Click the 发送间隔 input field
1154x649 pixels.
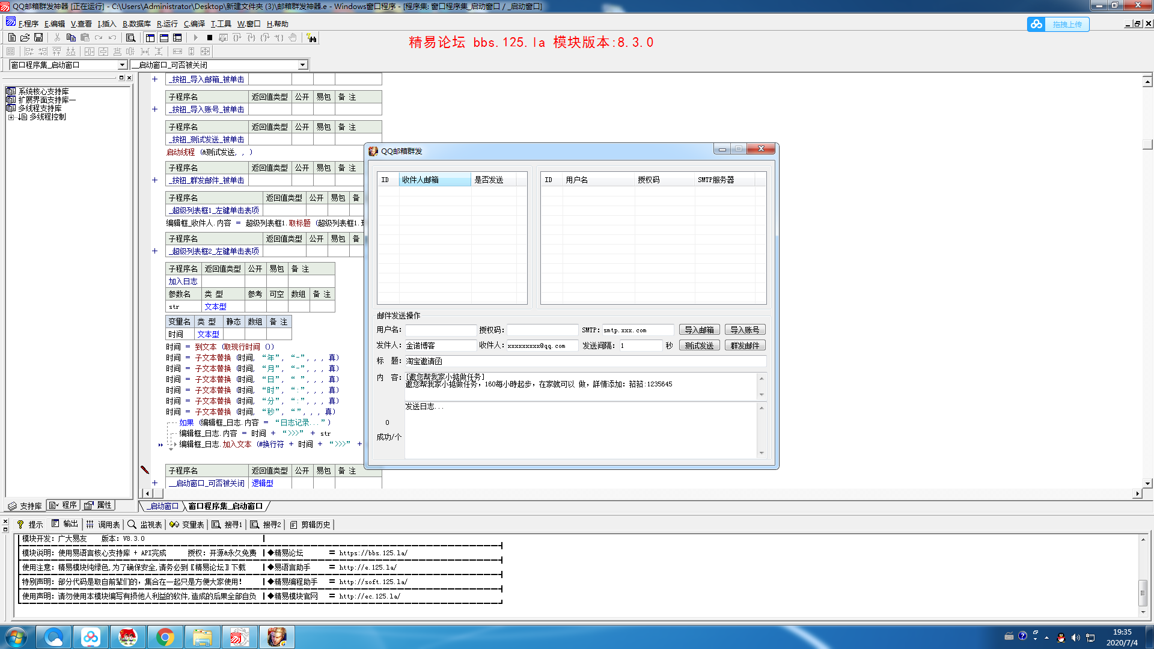641,346
